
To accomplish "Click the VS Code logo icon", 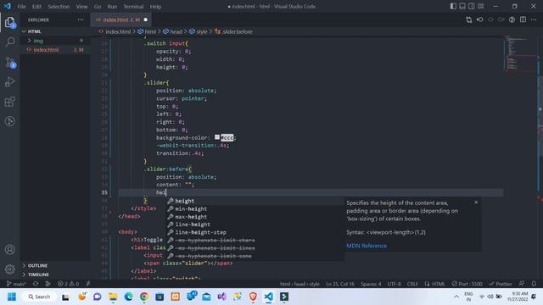I will [8, 6].
